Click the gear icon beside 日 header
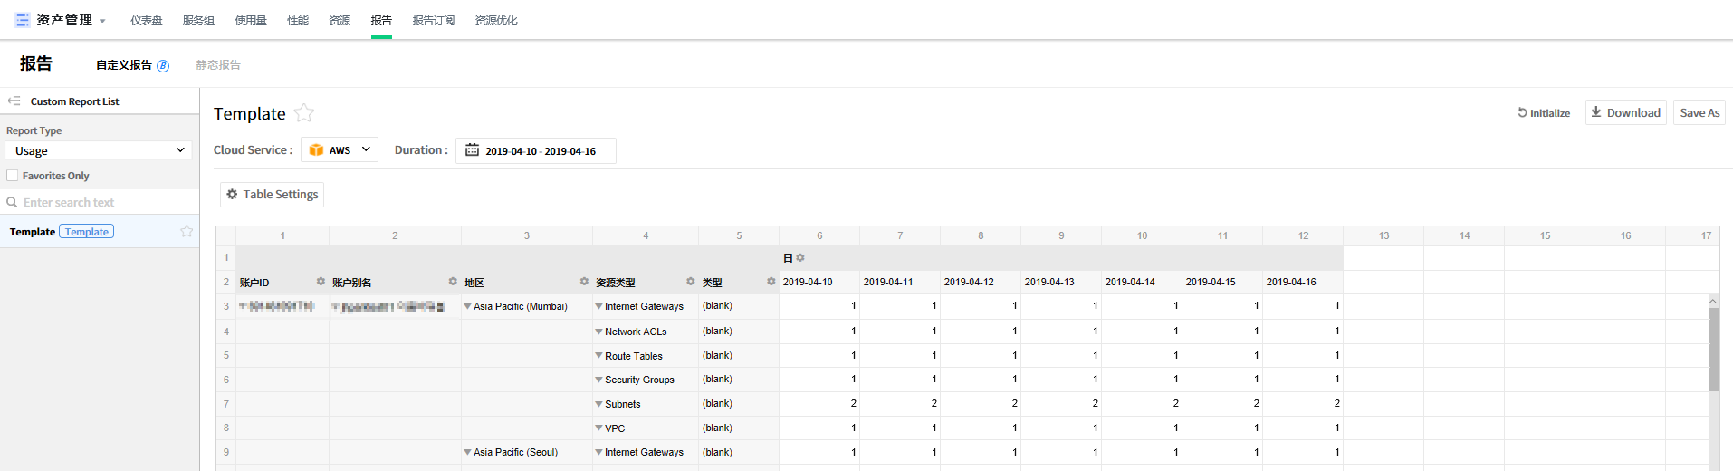This screenshot has height=471, width=1733. 800,258
